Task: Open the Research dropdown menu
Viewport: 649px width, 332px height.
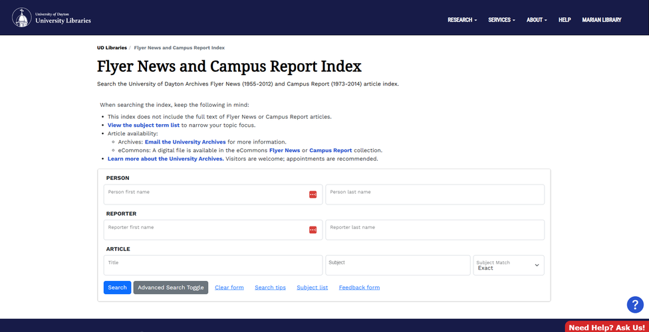Action: pyautogui.click(x=462, y=20)
